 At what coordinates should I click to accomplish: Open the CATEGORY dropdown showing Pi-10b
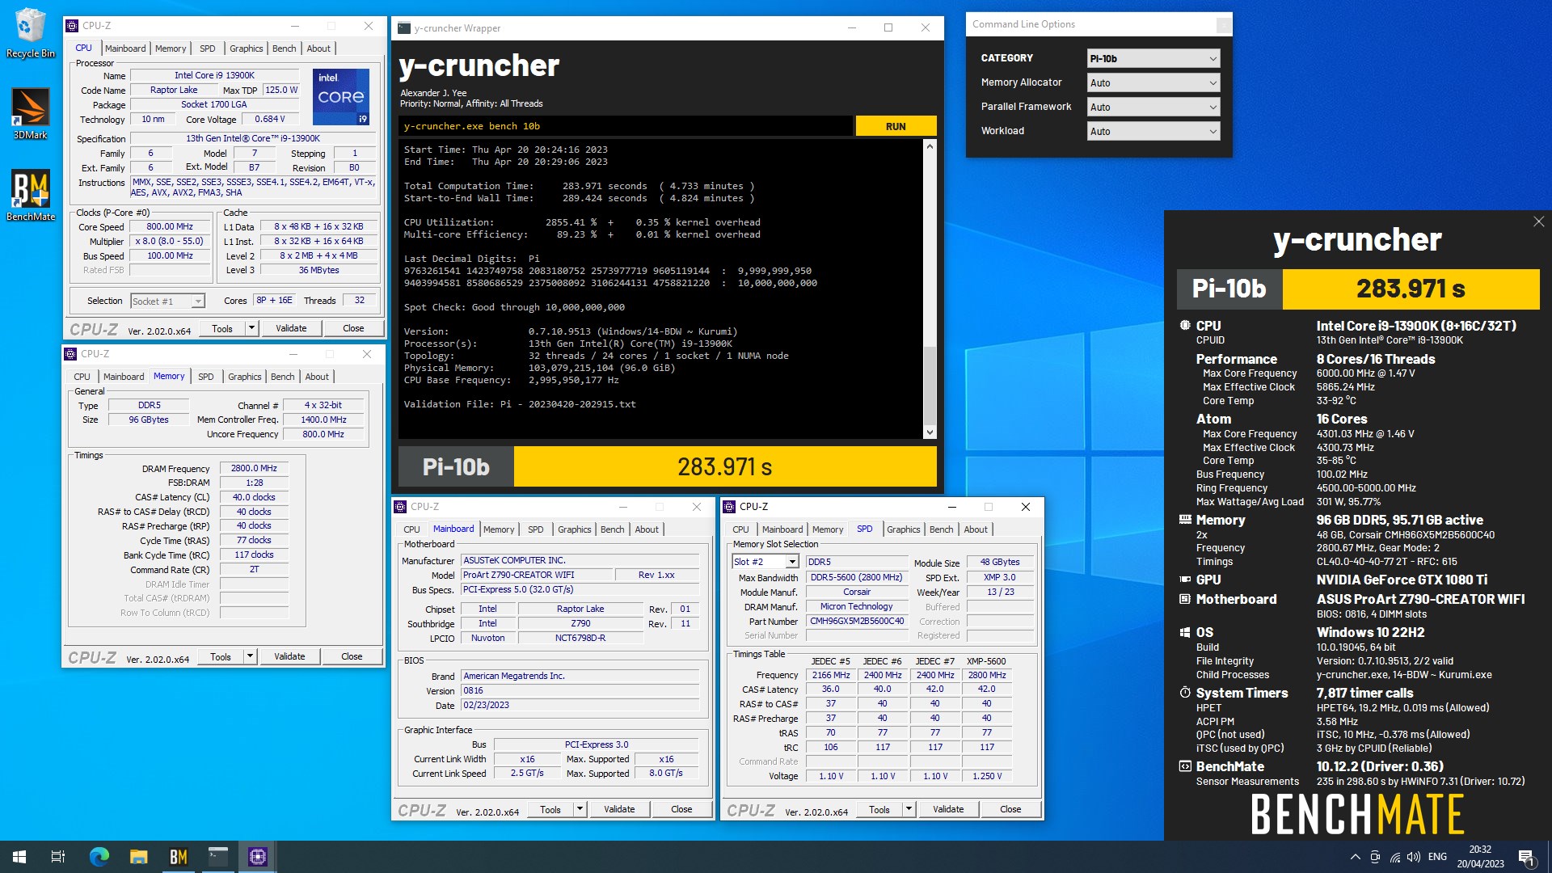click(x=1153, y=58)
